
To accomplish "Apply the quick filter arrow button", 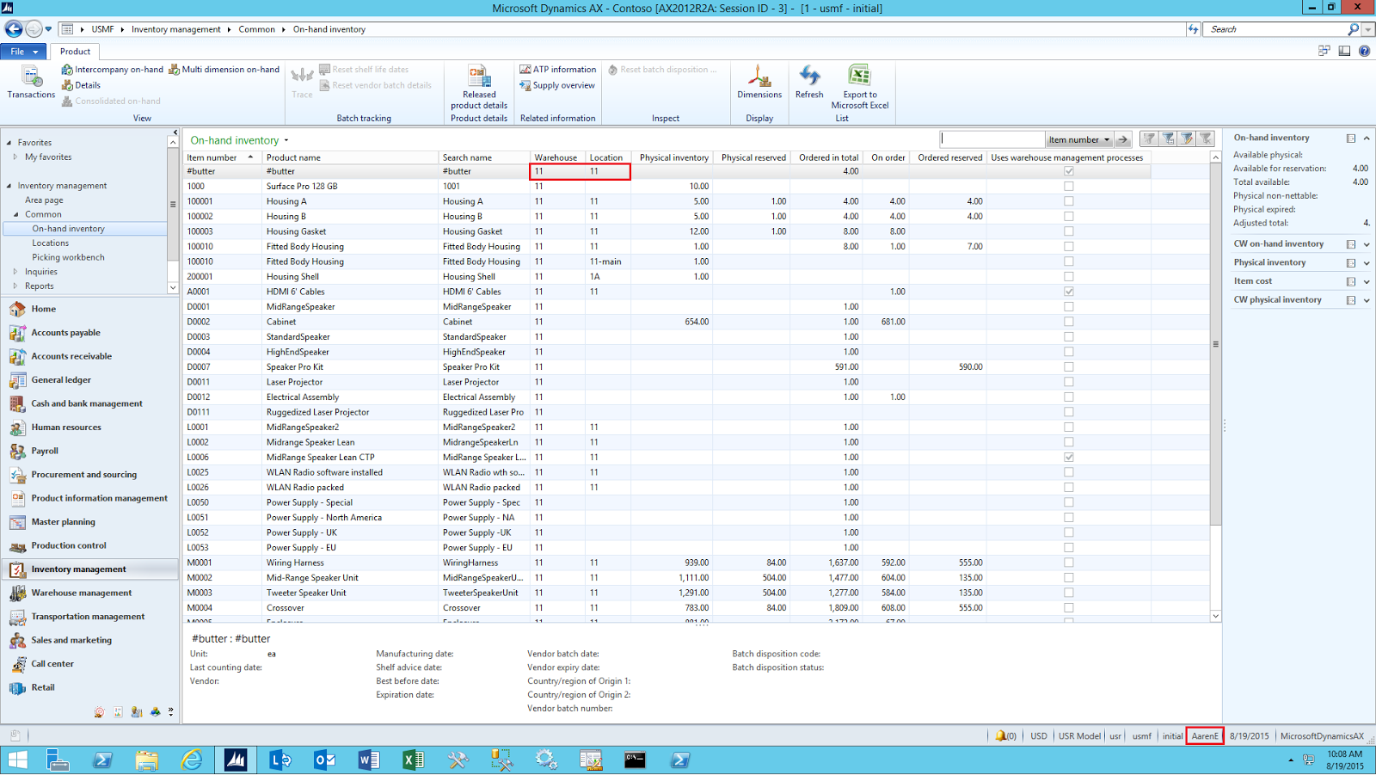I will tap(1123, 139).
